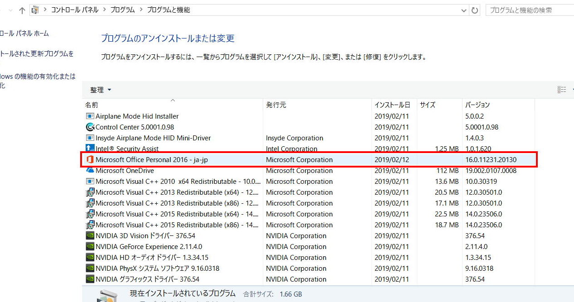Viewport: 574px width, 302px height.
Task: Click the Control Panel icon in the address bar
Action: (35, 10)
